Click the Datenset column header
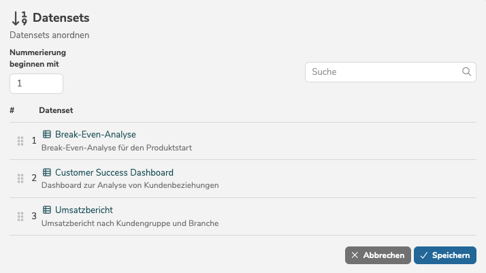 [x=56, y=110]
